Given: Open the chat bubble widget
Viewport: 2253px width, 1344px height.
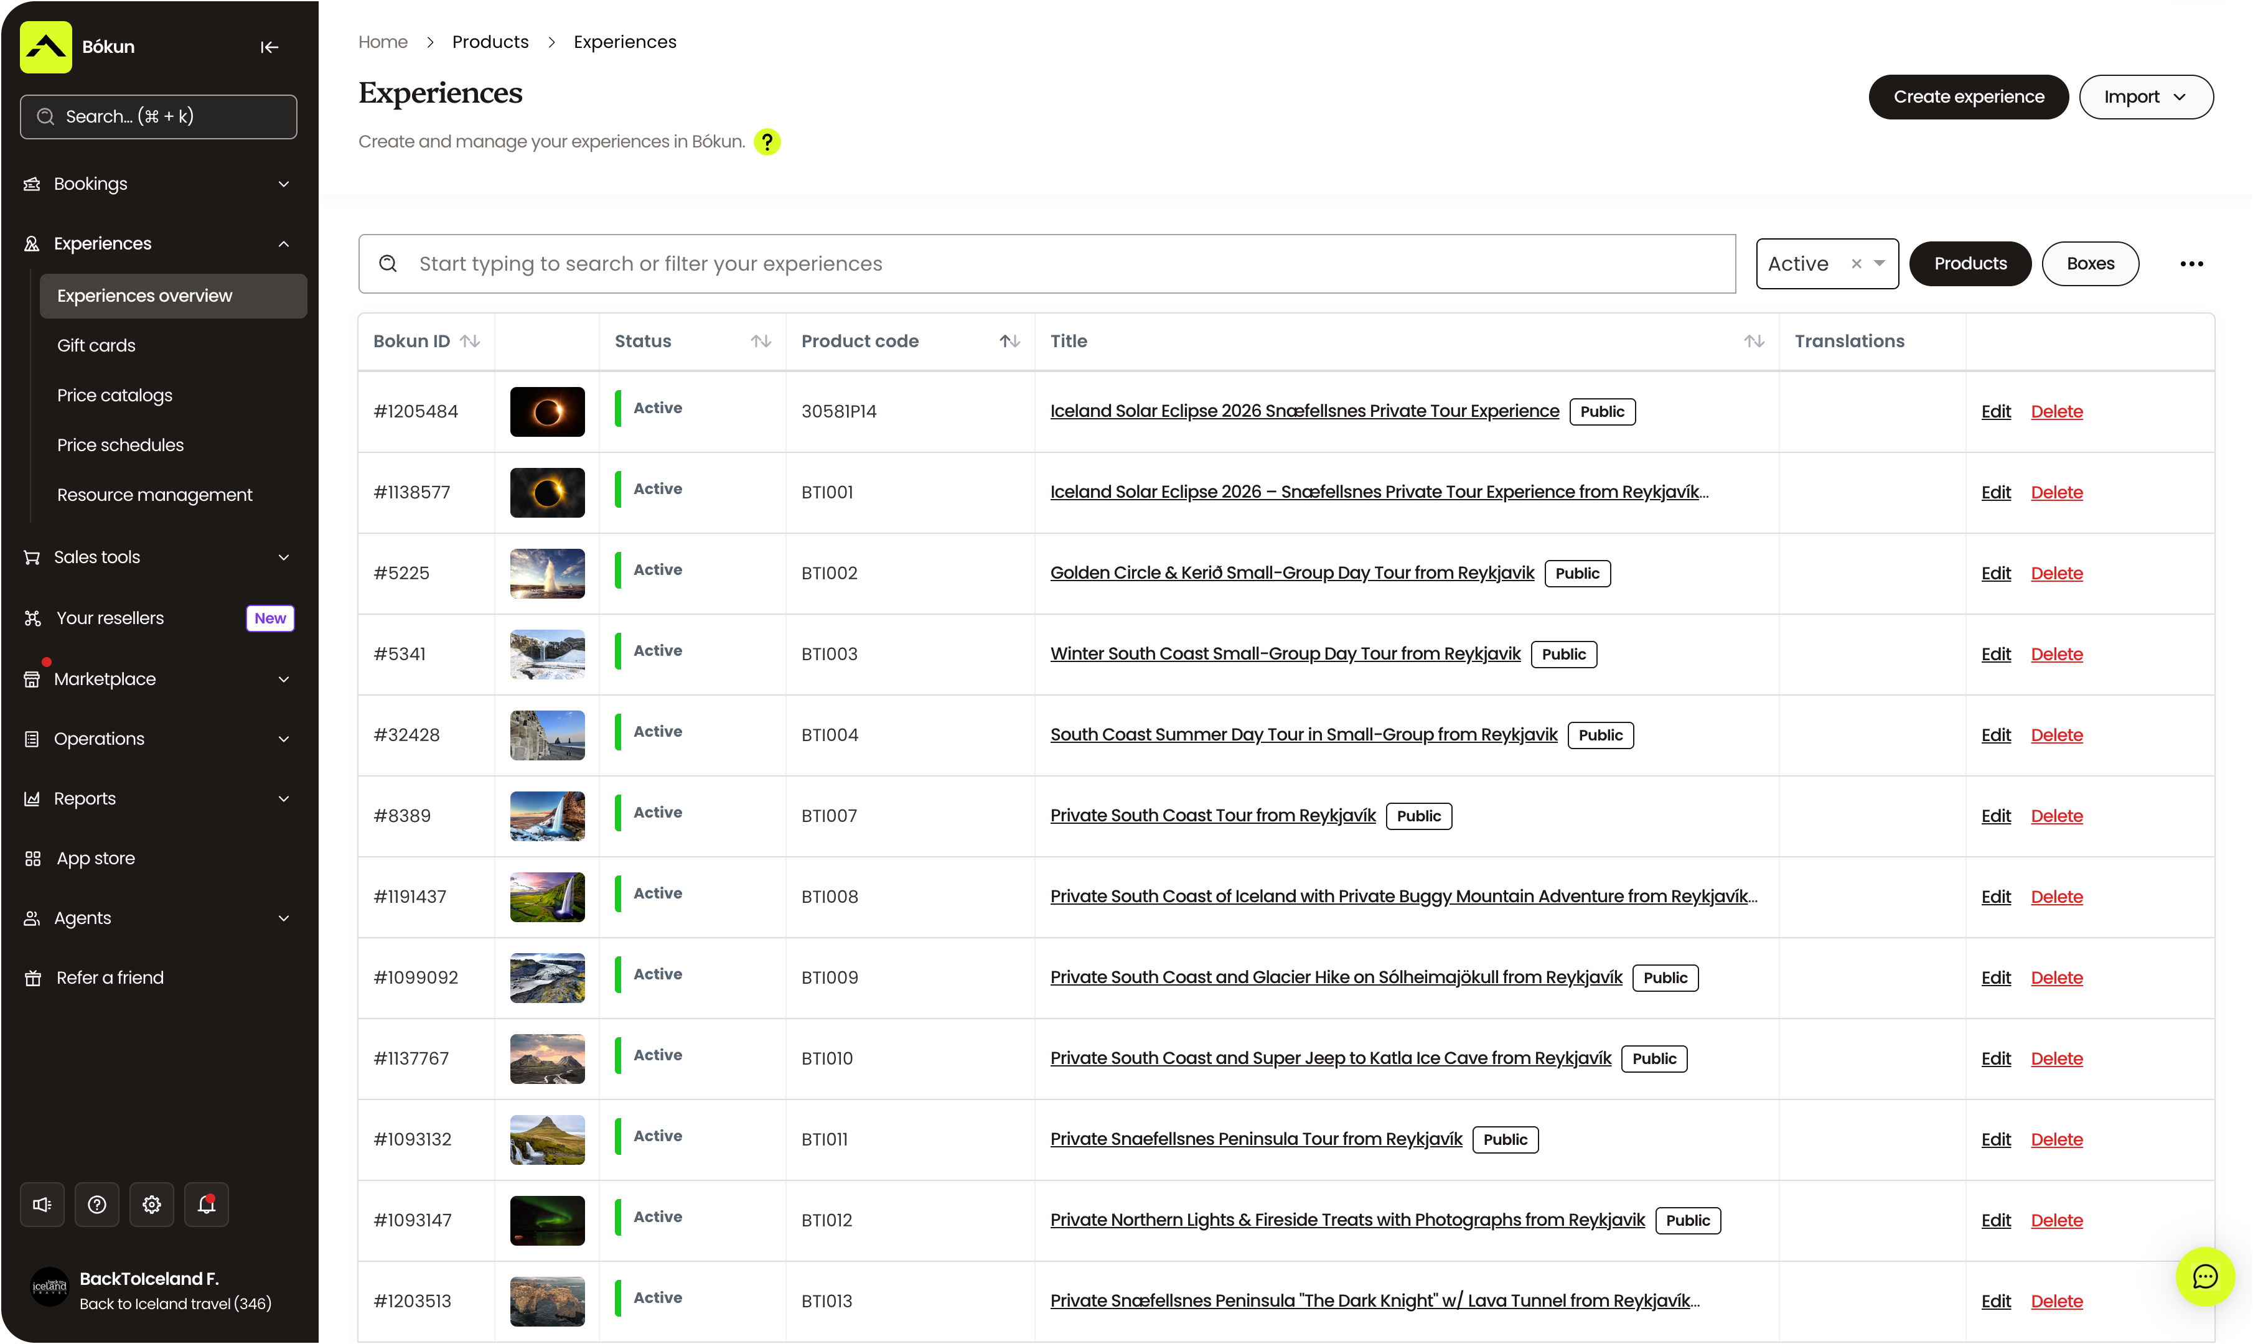Looking at the screenshot, I should coord(2204,1277).
